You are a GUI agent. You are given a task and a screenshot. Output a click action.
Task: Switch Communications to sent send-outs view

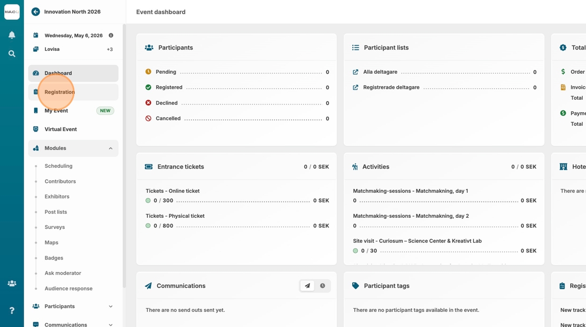coord(308,286)
